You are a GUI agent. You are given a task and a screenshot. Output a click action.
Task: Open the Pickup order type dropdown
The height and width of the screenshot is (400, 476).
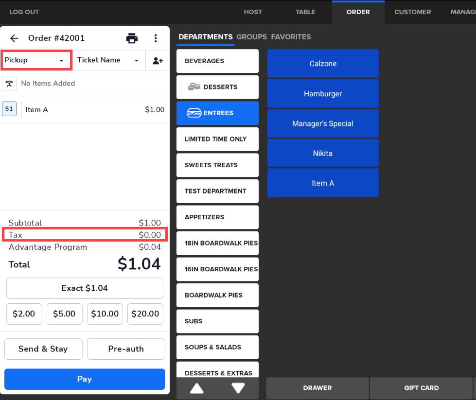[x=36, y=60]
